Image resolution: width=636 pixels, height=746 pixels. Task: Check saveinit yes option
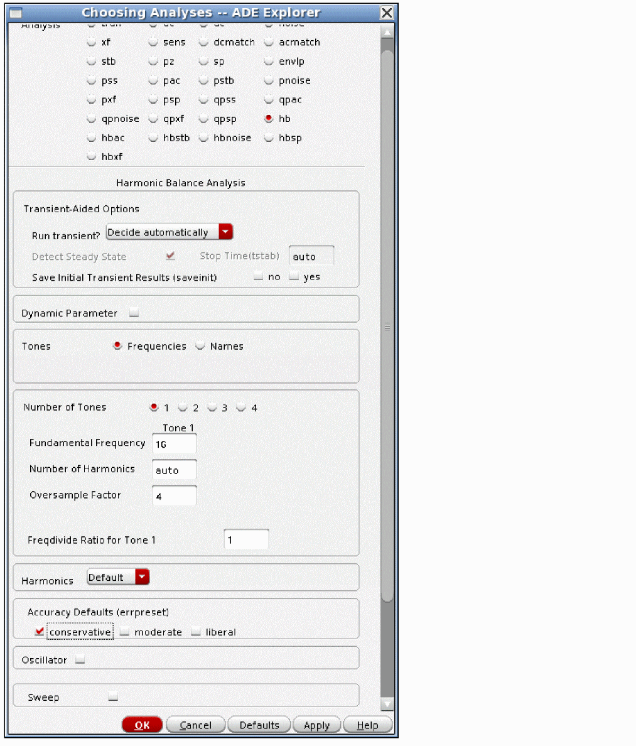pos(294,277)
